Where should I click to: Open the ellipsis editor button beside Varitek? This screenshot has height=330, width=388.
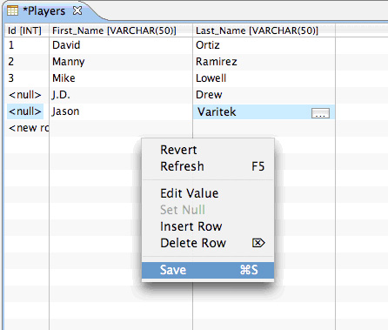(x=320, y=113)
